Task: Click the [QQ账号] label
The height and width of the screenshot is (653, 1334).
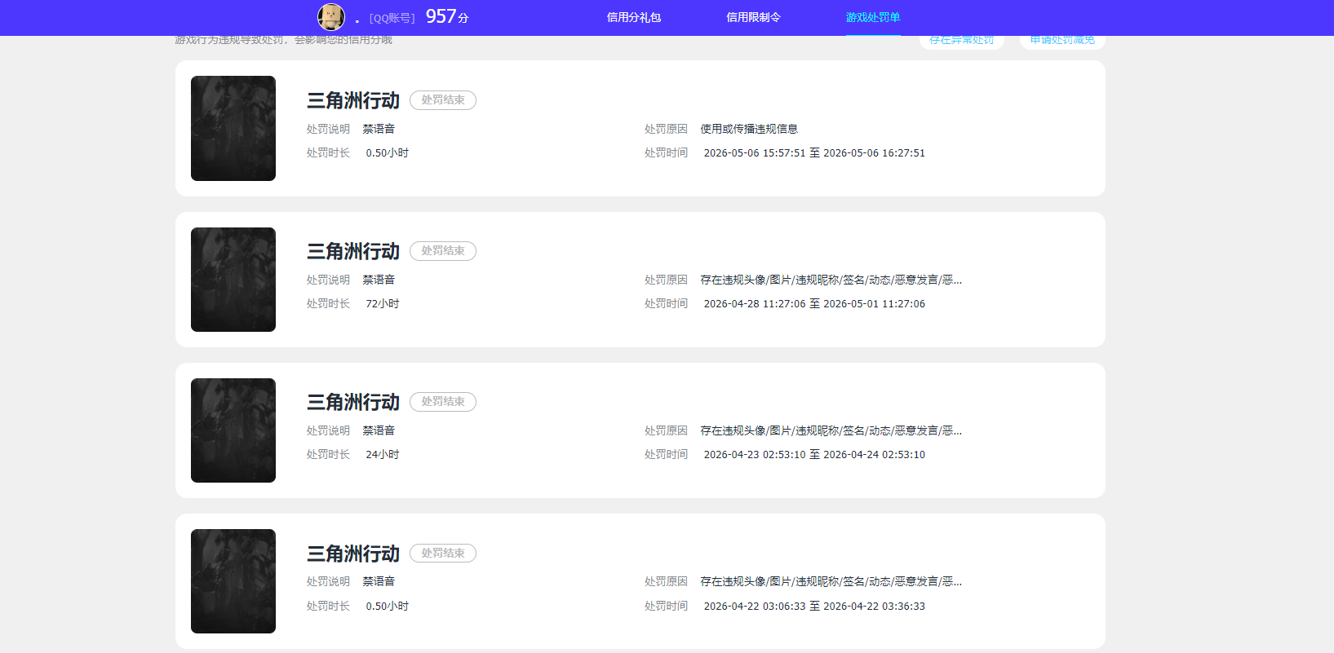Action: (x=392, y=18)
